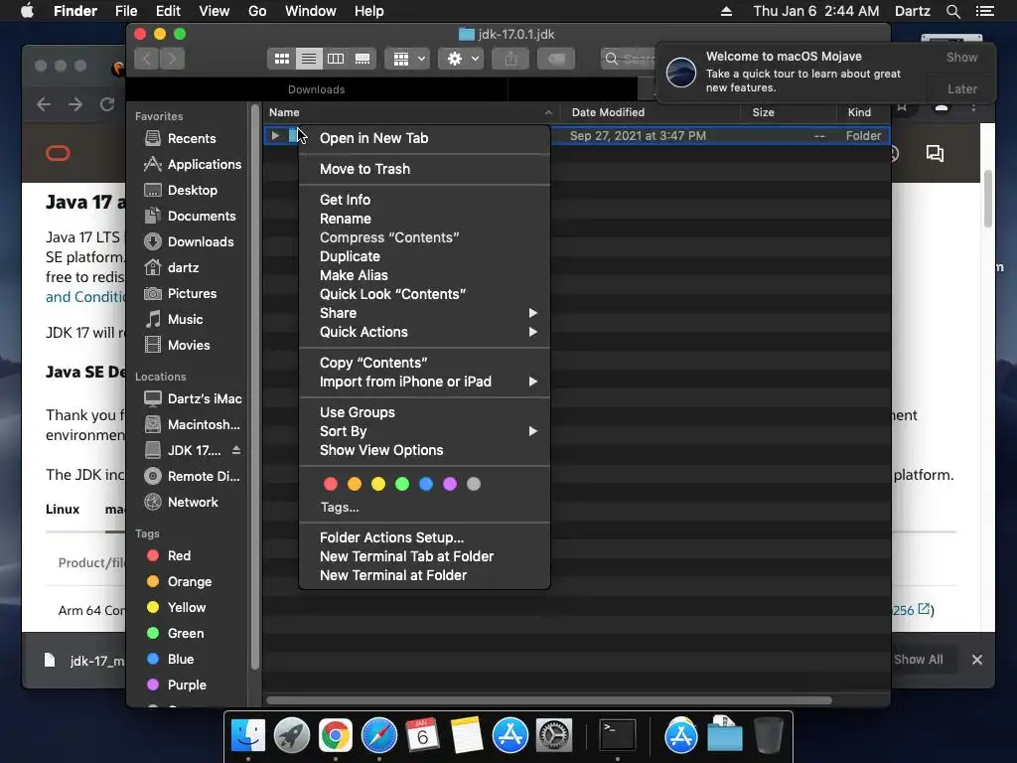This screenshot has height=763, width=1017.
Task: Expand the Contents folder disclosure triangle
Action: point(275,135)
